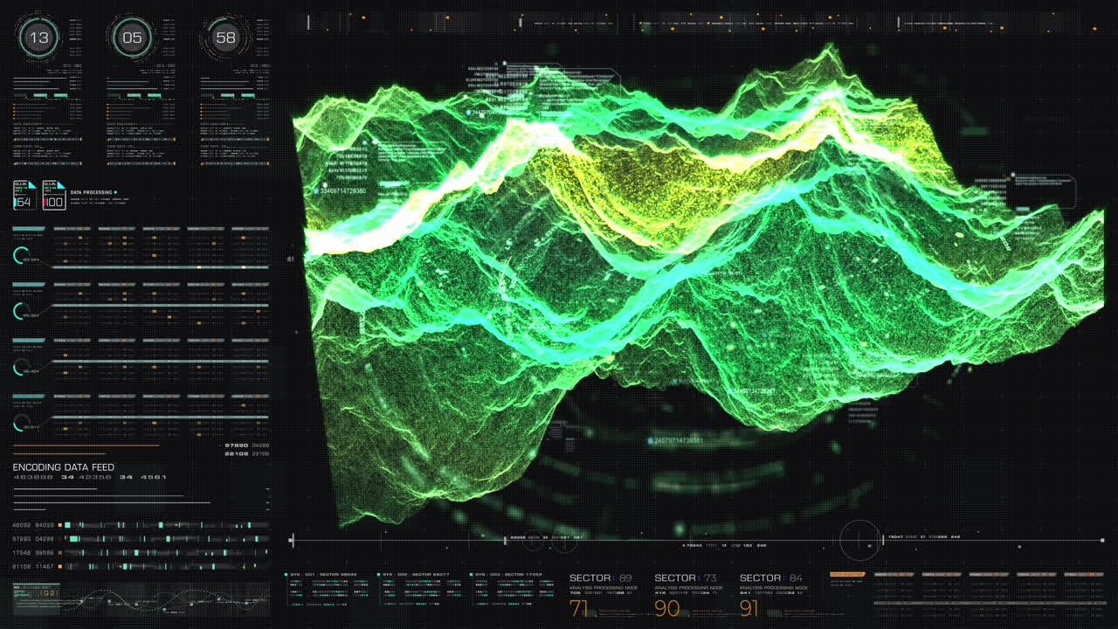This screenshot has width=1118, height=629.
Task: Select the circular gauge displaying 05
Action: (132, 37)
